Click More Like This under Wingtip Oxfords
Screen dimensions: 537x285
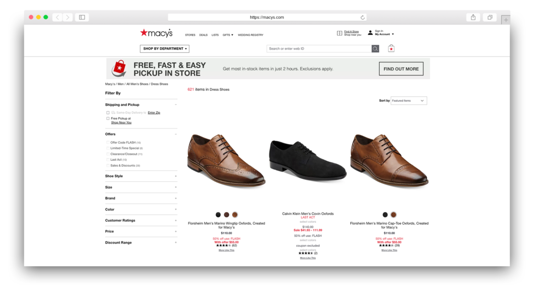pyautogui.click(x=227, y=250)
